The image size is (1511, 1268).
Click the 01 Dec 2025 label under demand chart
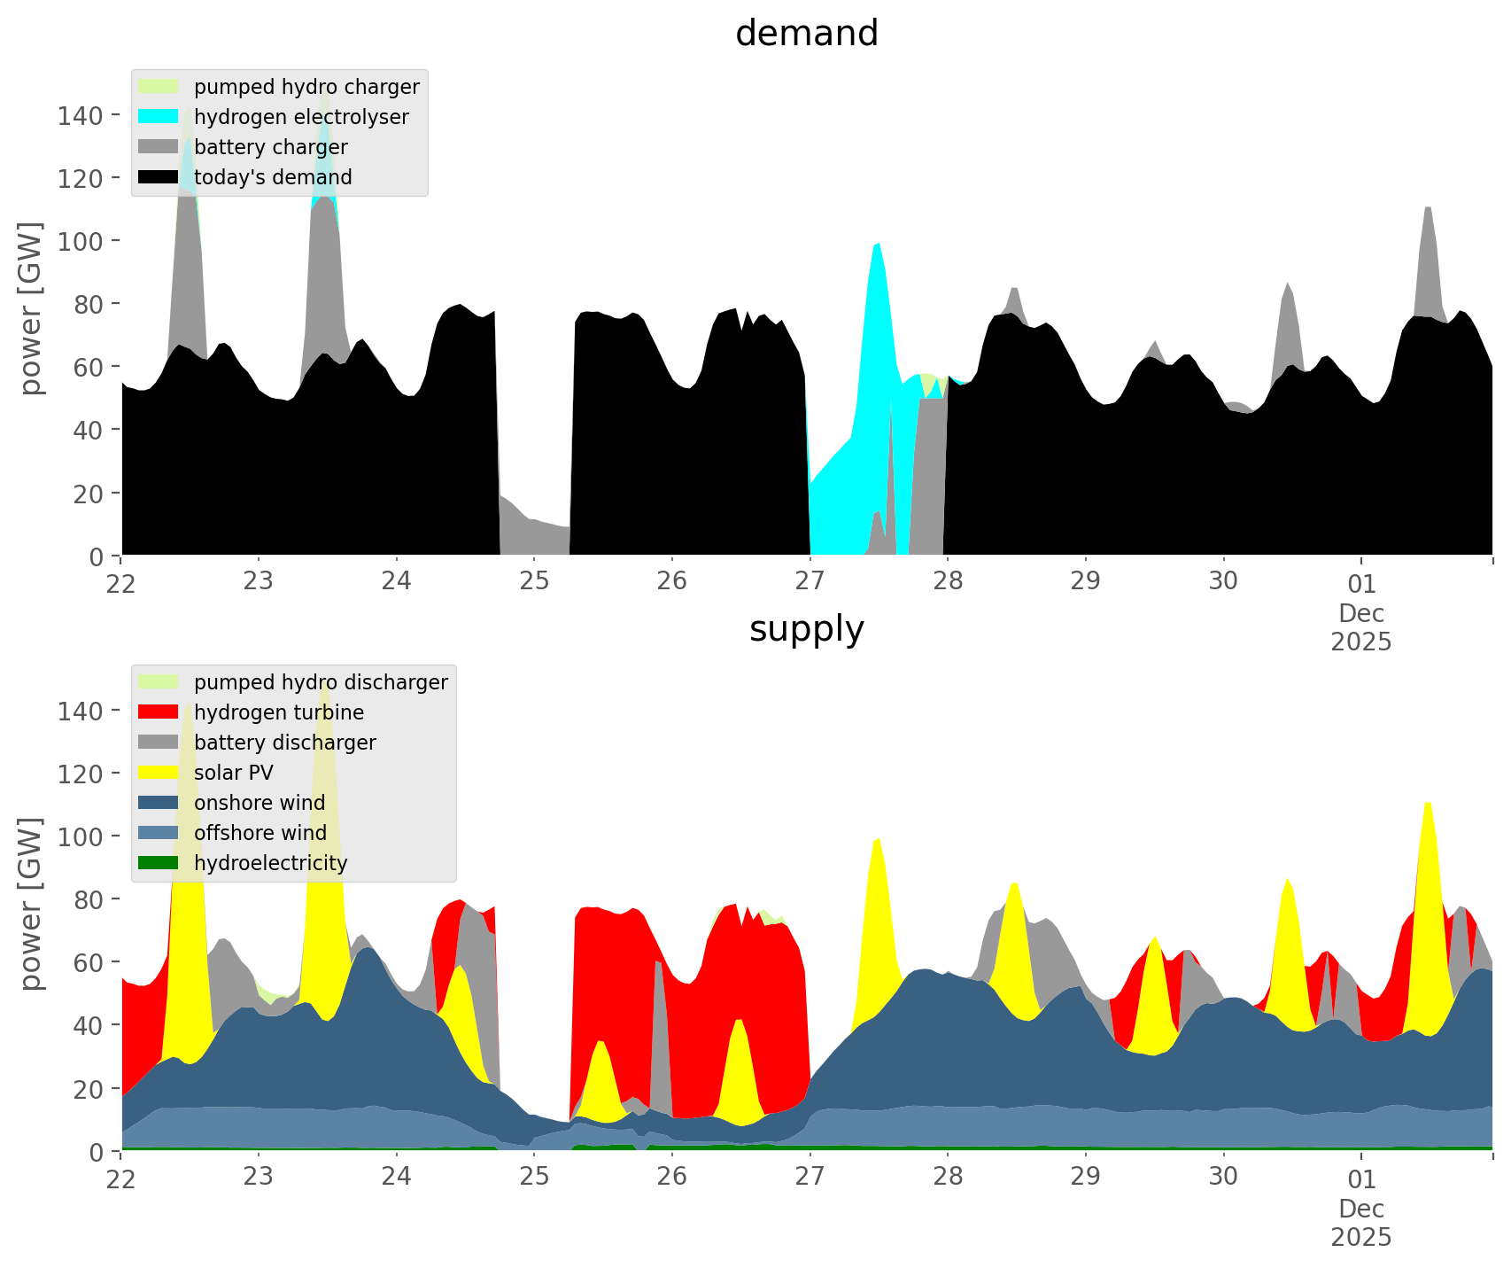click(1360, 612)
